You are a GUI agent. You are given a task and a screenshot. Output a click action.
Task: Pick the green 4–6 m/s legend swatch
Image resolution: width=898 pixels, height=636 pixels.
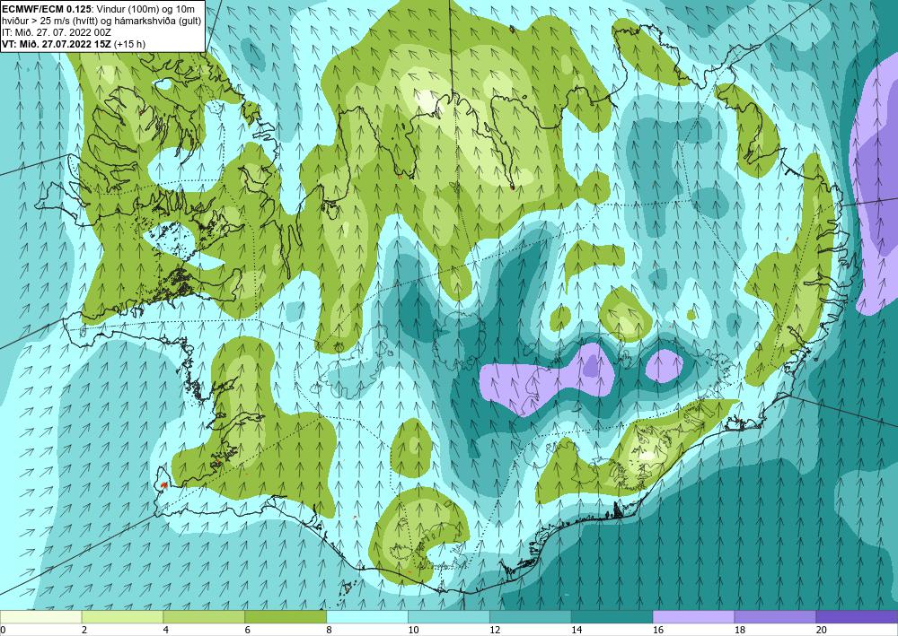204,616
